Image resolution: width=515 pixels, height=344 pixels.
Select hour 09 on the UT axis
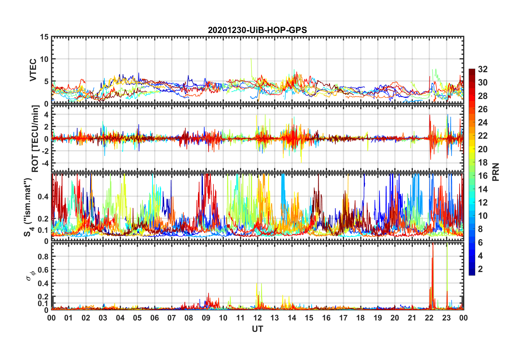tap(206, 318)
